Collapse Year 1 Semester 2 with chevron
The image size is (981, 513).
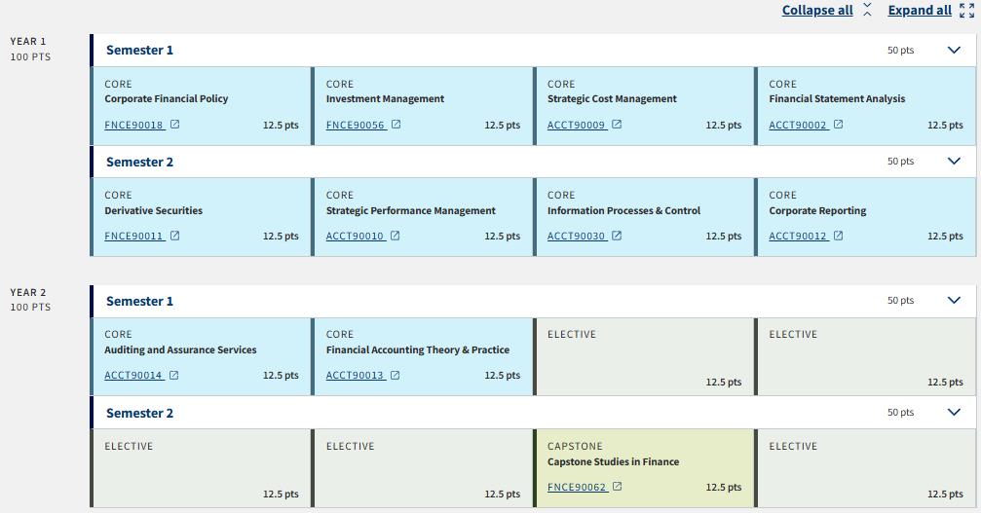pos(954,162)
